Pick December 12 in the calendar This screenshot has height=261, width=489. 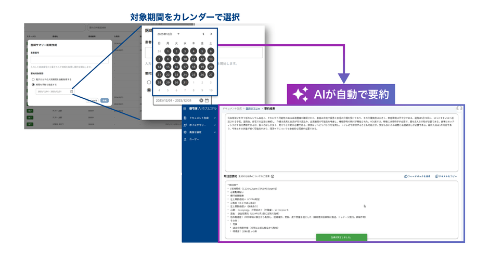(202, 59)
